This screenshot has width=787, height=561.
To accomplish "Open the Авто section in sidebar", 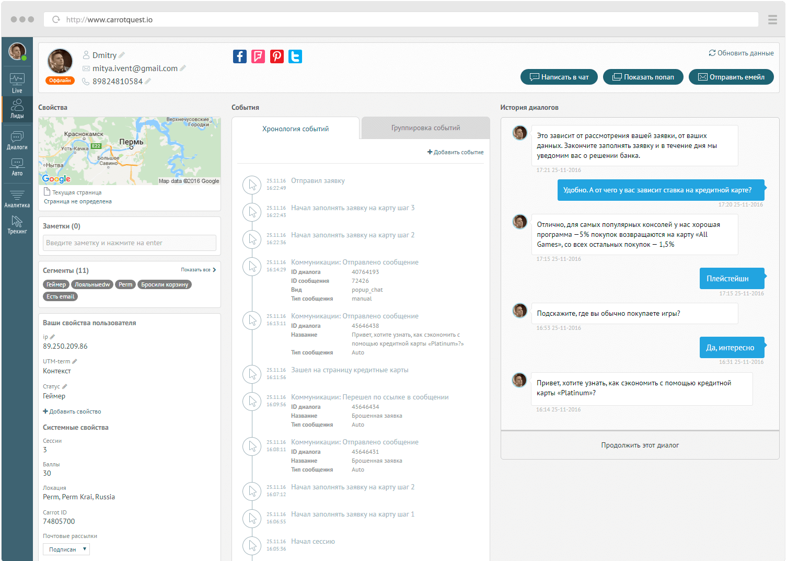I will 17,167.
